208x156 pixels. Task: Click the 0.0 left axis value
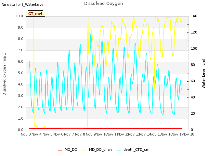coord(20,130)
